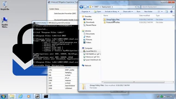
Task: Open the Windows Start menu
Action: pos(3,96)
